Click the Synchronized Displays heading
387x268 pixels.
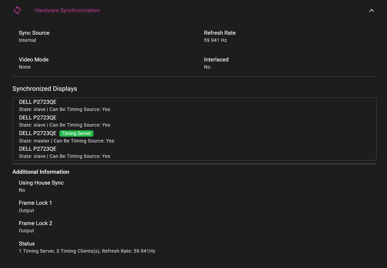click(45, 89)
